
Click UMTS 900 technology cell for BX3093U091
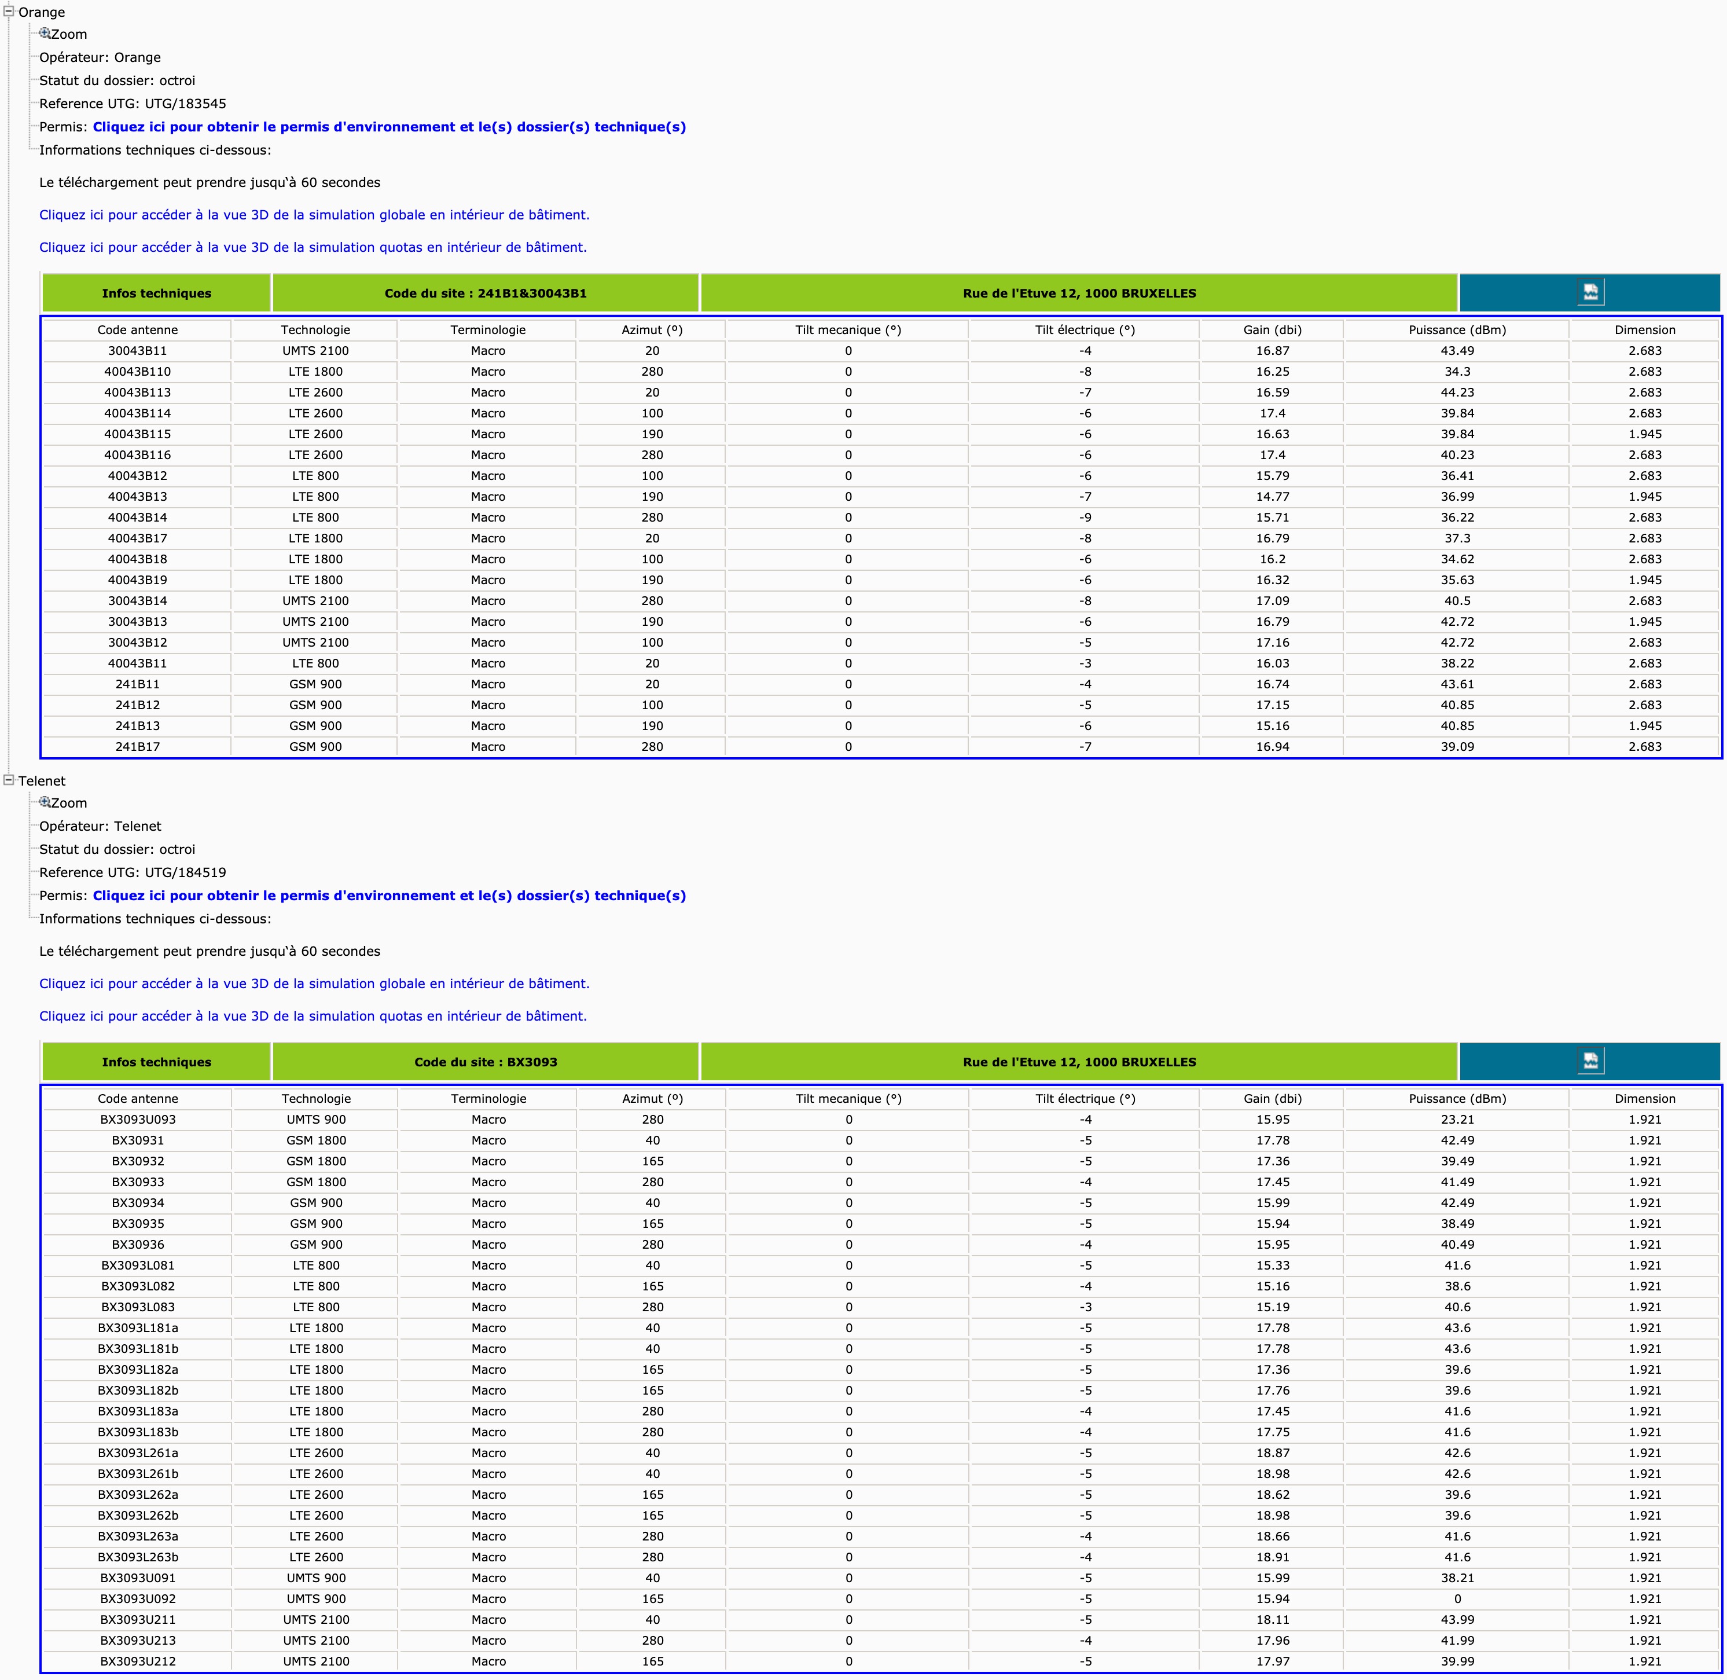click(316, 1578)
